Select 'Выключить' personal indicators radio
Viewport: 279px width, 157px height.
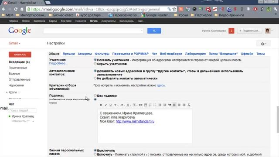pyautogui.click(x=95, y=150)
